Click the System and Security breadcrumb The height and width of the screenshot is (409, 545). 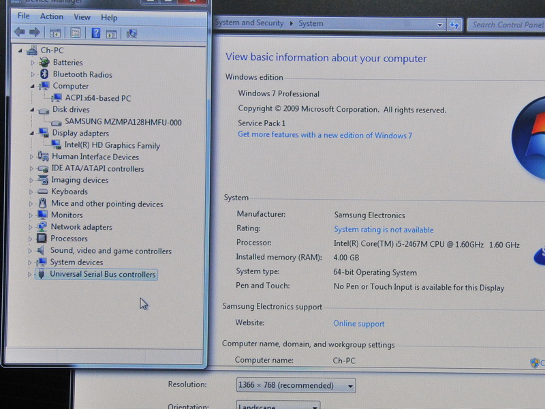coord(249,22)
